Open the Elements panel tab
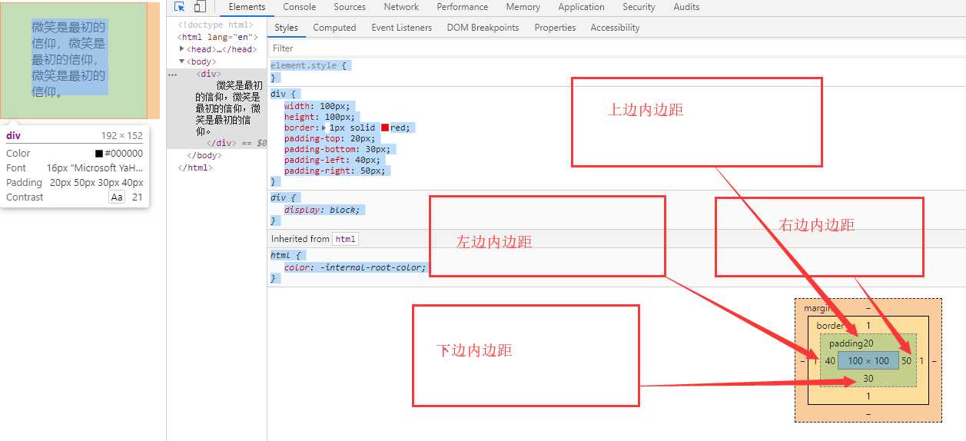 point(247,7)
